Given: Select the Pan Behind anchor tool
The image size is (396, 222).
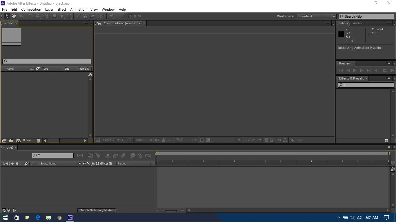Looking at the screenshot, I should point(45,16).
